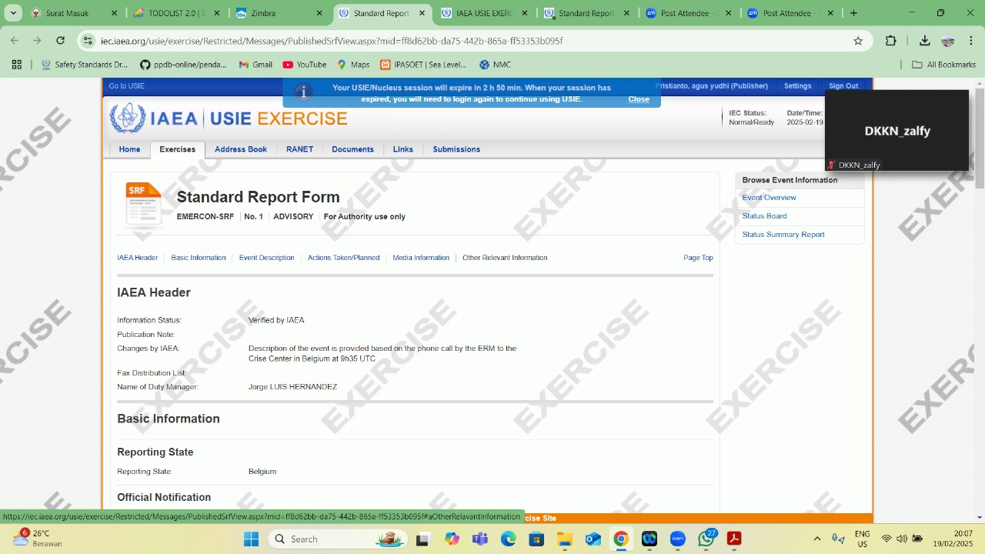
Task: Switch to Zimbra browser tab
Action: [279, 13]
